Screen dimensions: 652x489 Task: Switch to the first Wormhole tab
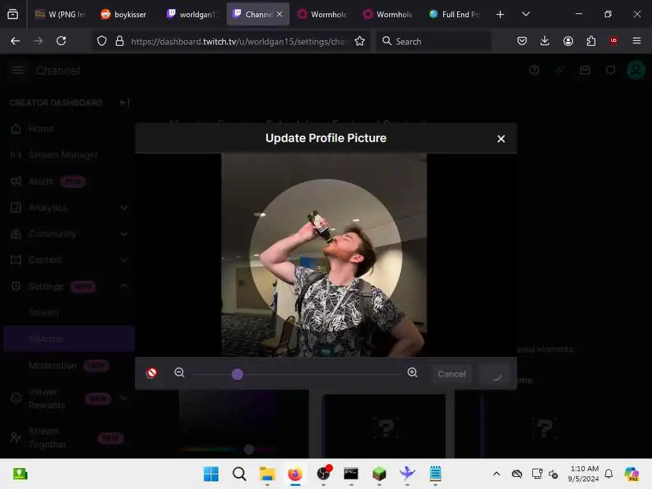click(x=322, y=14)
